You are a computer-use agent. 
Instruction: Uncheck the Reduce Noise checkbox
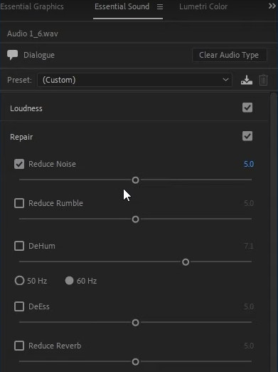point(19,164)
